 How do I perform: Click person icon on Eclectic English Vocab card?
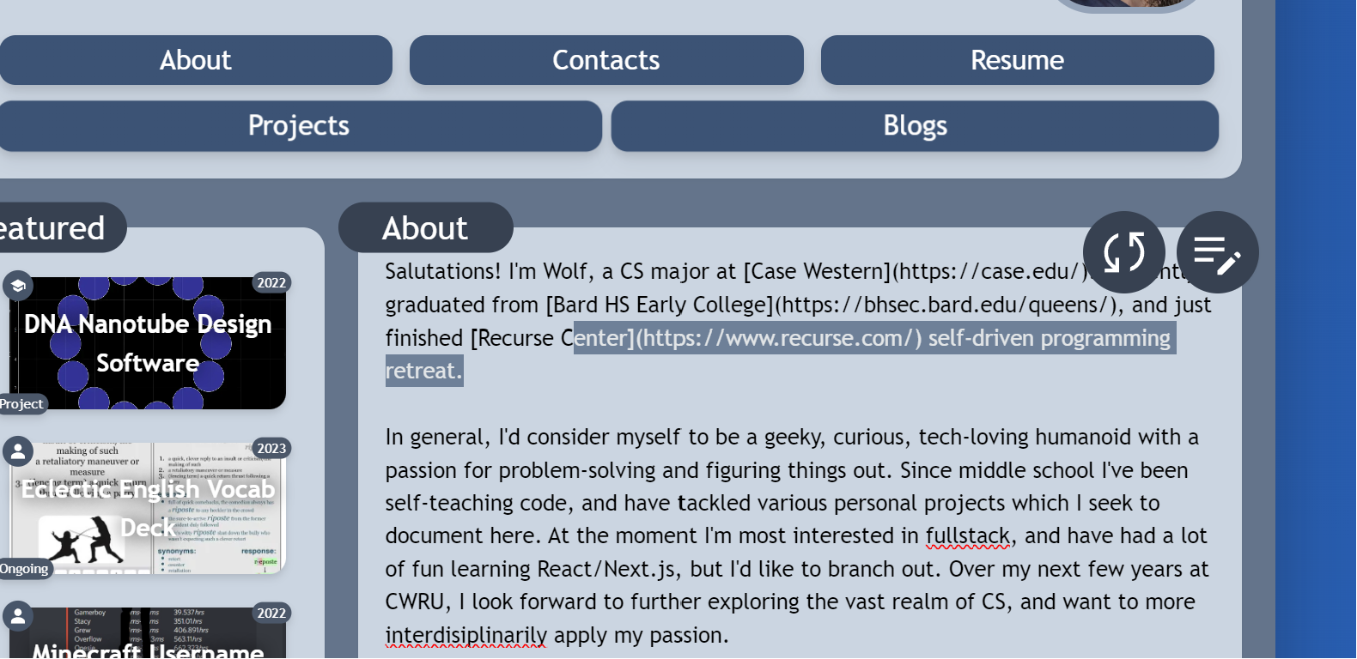(18, 450)
